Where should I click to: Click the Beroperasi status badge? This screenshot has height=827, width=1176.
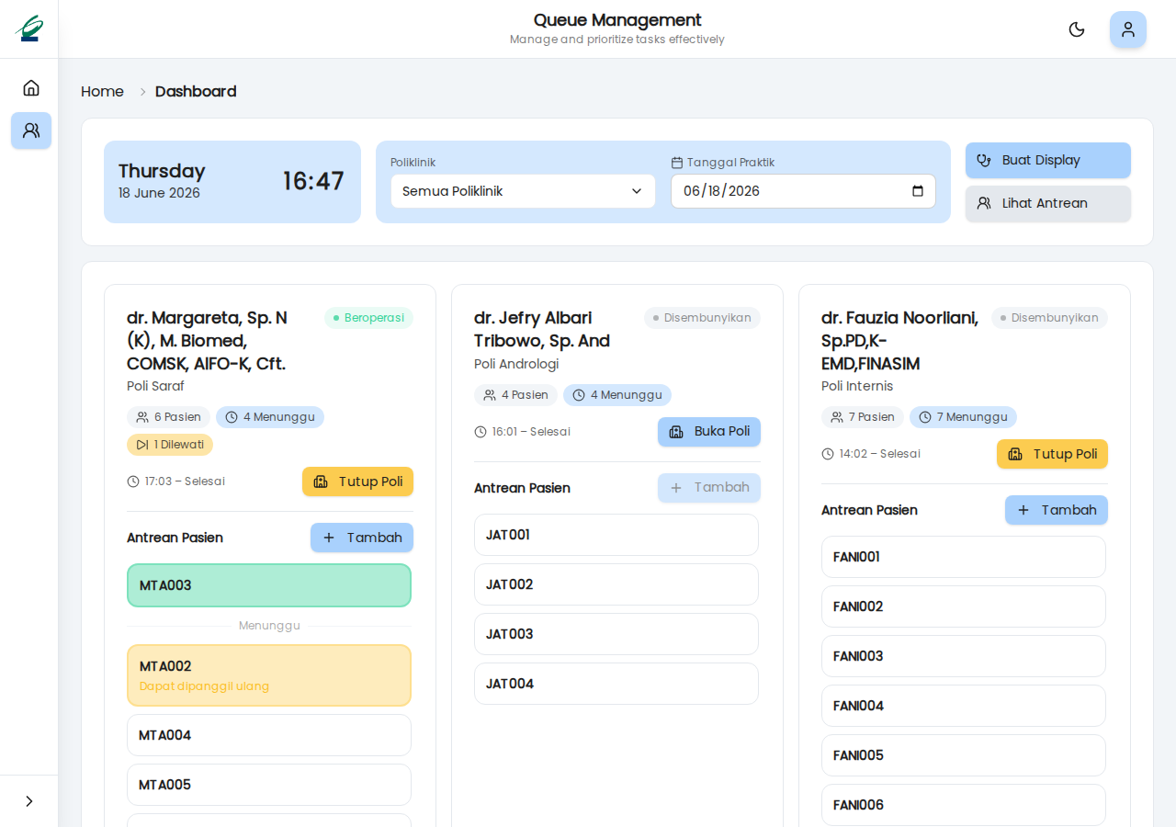pyautogui.click(x=368, y=318)
